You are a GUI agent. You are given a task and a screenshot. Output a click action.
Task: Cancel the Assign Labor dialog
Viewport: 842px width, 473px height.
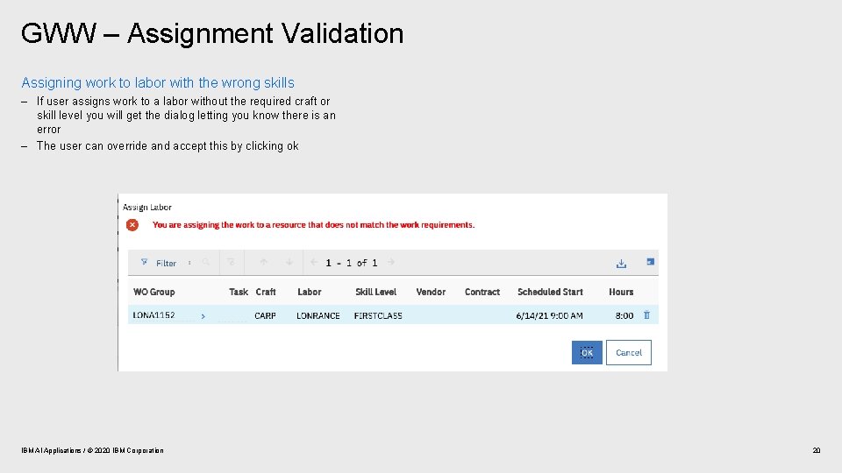[x=629, y=352]
